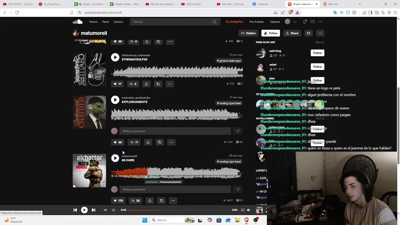Open MI CHERI elchatter cover artwork
Screen dimensions: 400x225
(89, 171)
